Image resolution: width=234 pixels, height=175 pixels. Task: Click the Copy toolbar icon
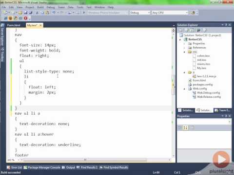coord(42,13)
